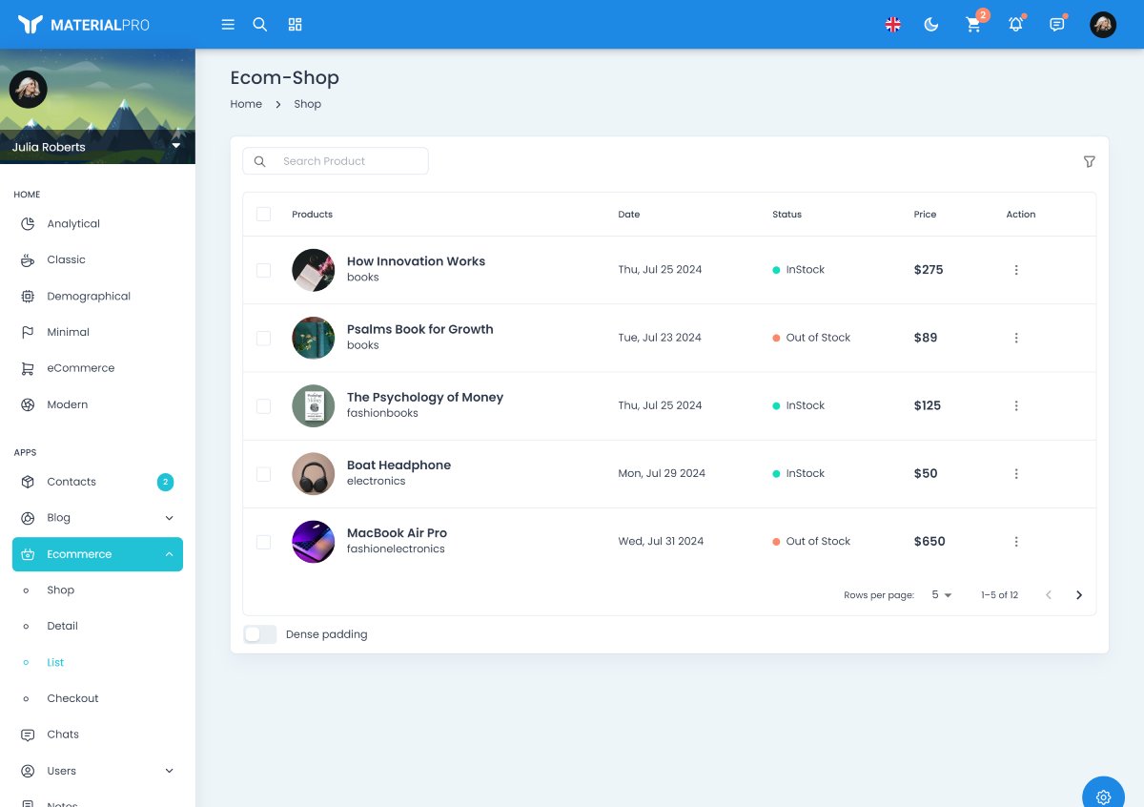Screen dimensions: 1144x807
Task: Open the Contacts app from the sidebar
Action: (71, 482)
